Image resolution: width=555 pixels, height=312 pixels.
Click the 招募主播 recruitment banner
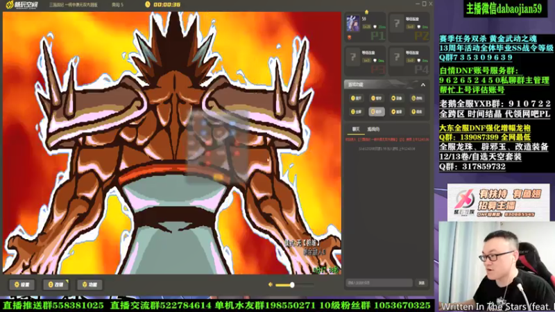pos(498,202)
